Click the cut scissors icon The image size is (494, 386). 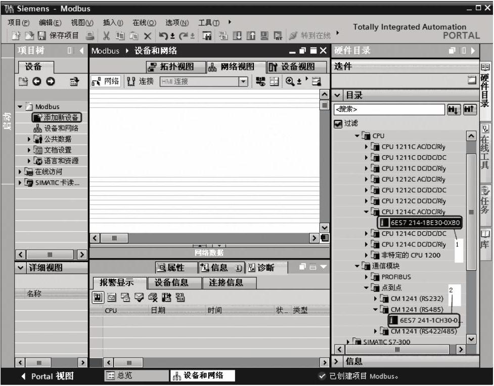click(107, 36)
